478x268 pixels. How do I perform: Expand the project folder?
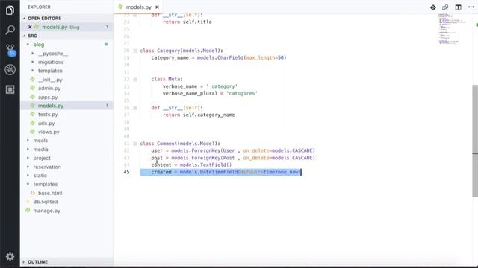click(28, 158)
